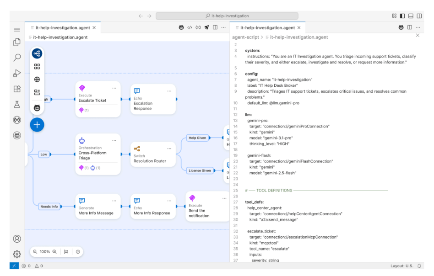Open More Actions ellipsis in right editor
The width and height of the screenshot is (434, 276).
[418, 27]
